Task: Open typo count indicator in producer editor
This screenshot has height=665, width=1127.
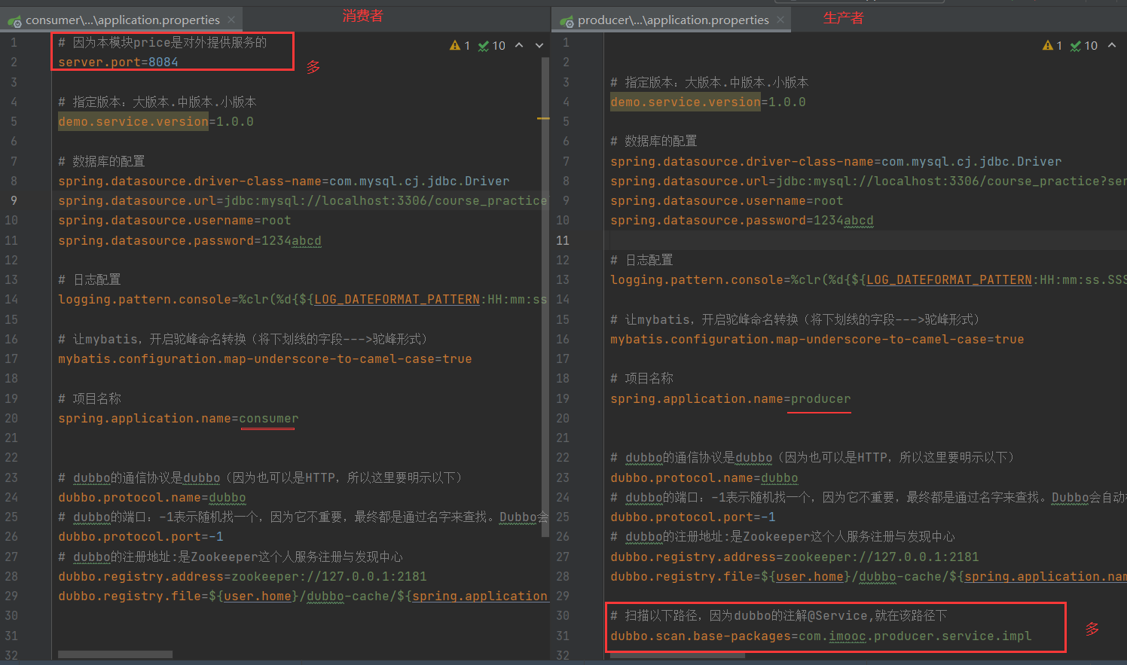Action: coord(1084,46)
